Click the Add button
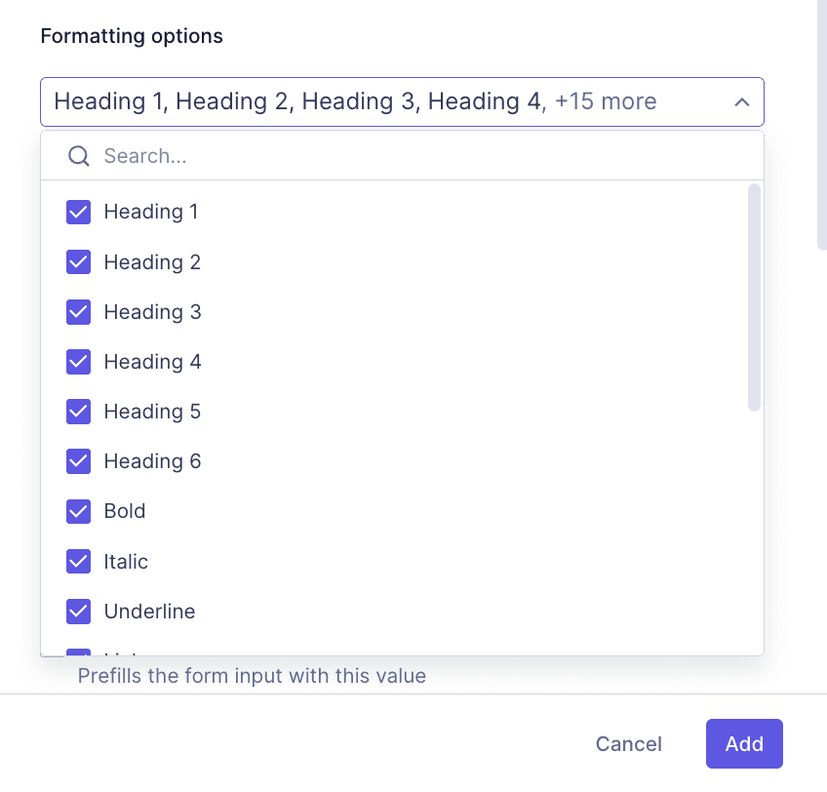The image size is (827, 792). [744, 743]
